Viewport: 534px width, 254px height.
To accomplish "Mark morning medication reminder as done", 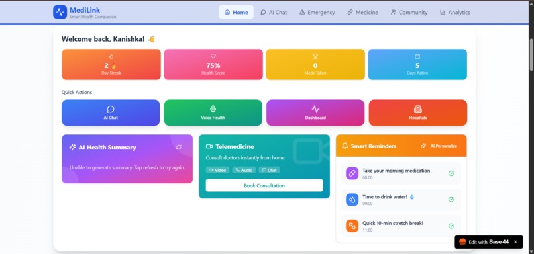I will 451,173.
